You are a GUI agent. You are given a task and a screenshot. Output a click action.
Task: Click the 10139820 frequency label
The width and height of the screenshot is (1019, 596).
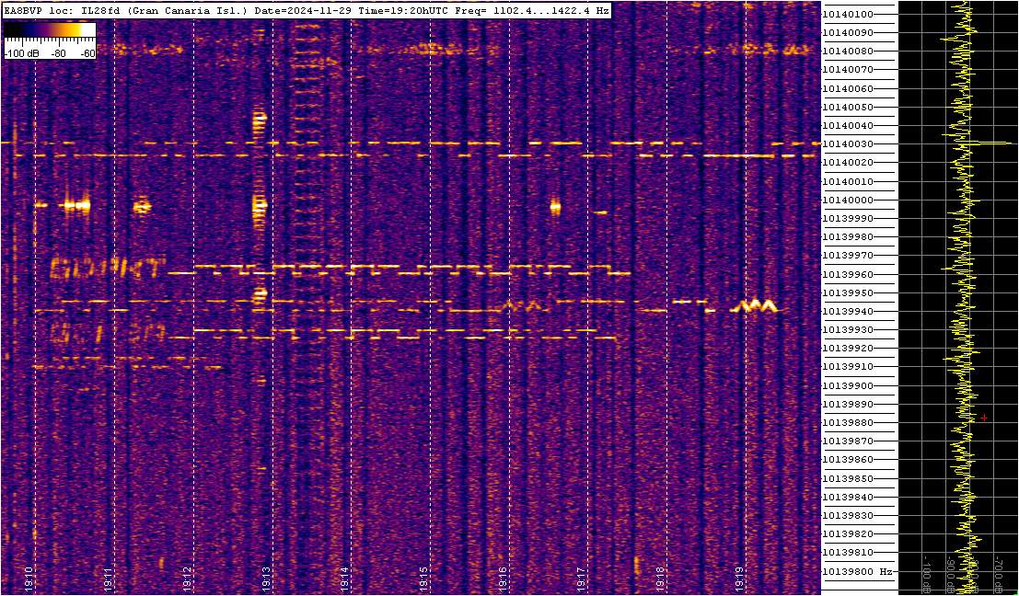coord(848,534)
